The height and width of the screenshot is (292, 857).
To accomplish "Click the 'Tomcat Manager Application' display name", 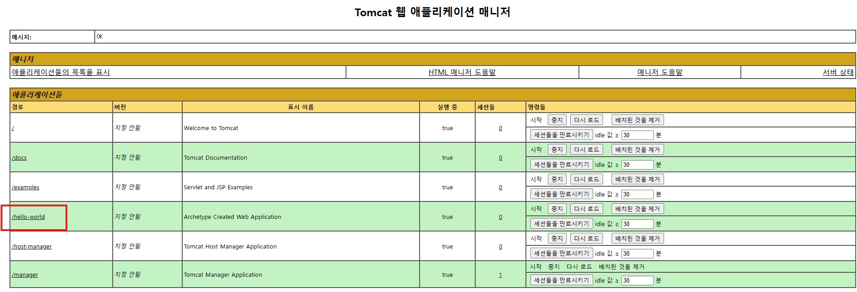I will point(223,275).
